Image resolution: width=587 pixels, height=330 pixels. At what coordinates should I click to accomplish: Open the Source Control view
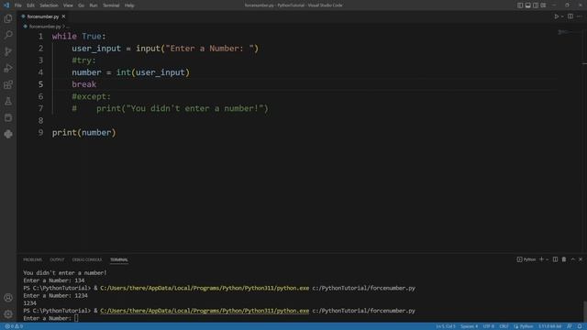click(8, 51)
